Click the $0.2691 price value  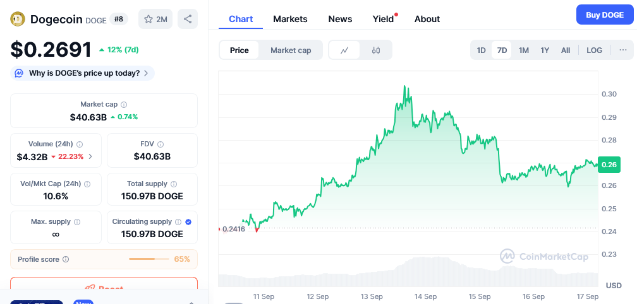[x=51, y=49]
